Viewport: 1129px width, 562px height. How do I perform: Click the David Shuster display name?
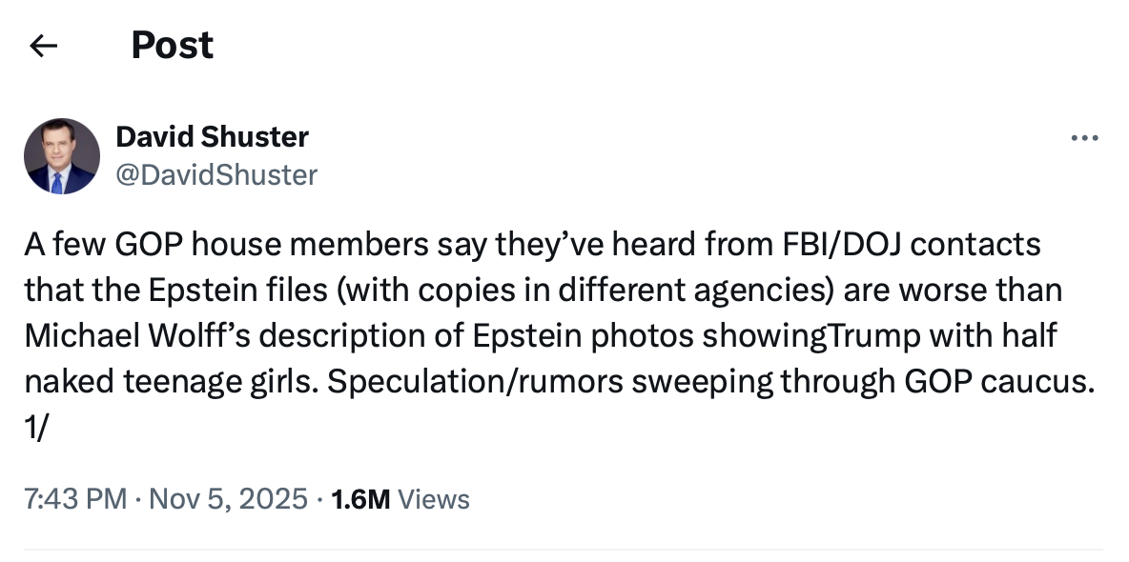pos(212,137)
